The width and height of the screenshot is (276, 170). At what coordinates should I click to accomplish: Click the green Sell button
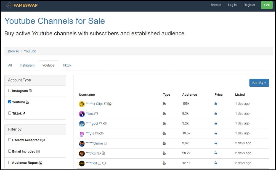coord(267,5)
